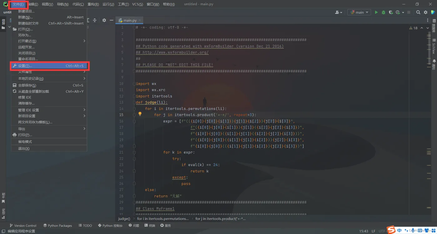This screenshot has height=234, width=437.
Task: Open the 重构 menu
Action: point(93,4)
